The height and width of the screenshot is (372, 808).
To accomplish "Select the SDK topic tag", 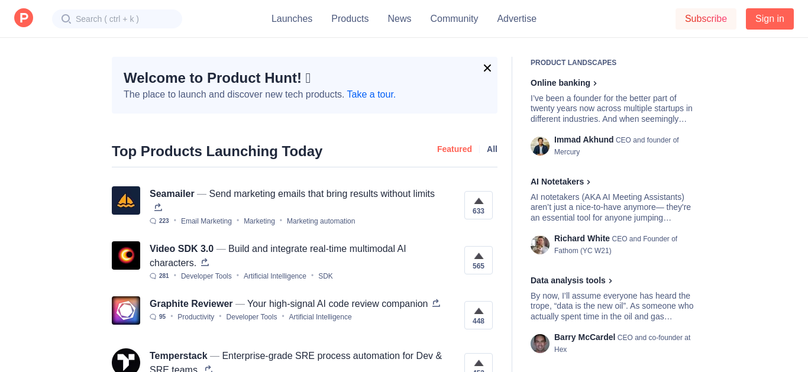I will pos(325,276).
